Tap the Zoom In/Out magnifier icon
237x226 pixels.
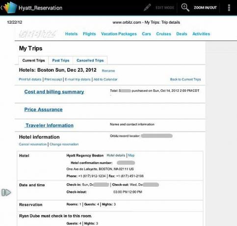pyautogui.click(x=185, y=7)
